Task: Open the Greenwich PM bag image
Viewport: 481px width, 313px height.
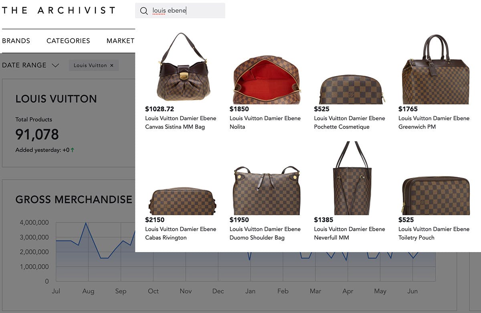Action: tap(435, 69)
